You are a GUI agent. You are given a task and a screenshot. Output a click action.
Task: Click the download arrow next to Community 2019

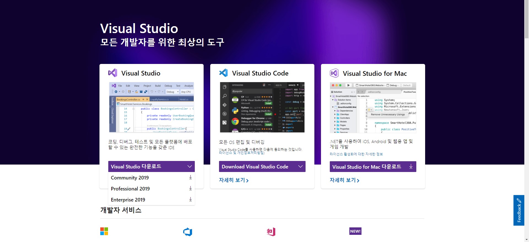pos(190,177)
